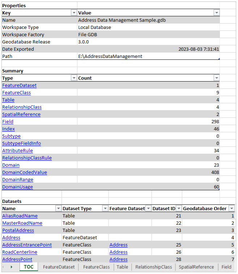Open the Count column filter dropdown
238x274 pixels.
point(217,78)
